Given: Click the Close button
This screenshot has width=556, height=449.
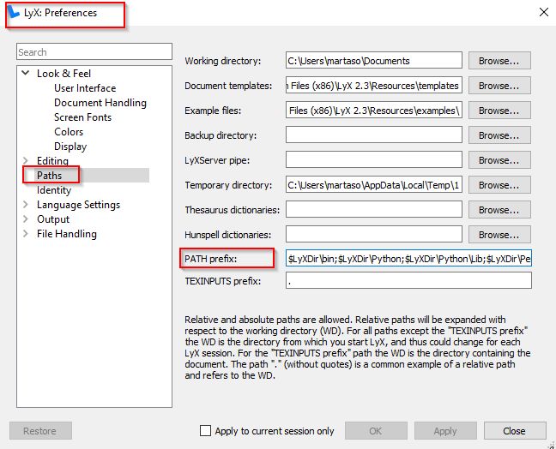Looking at the screenshot, I should [515, 431].
